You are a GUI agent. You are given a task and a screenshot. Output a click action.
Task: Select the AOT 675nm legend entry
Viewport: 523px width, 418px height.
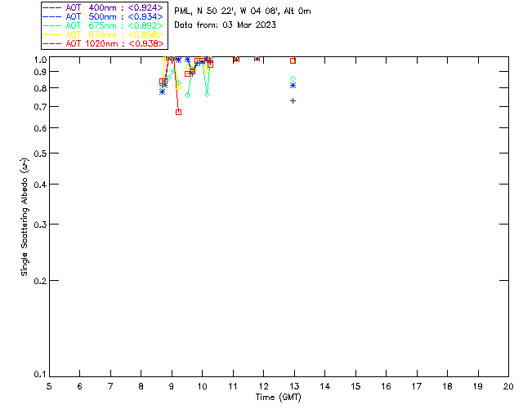103,25
